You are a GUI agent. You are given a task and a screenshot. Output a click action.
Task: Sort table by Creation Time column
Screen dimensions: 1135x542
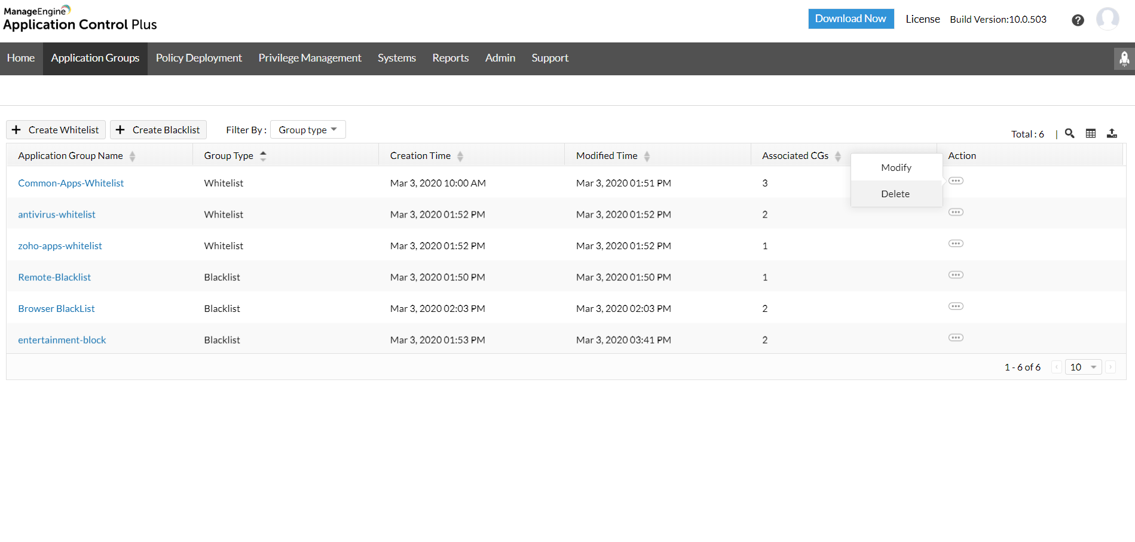click(460, 156)
